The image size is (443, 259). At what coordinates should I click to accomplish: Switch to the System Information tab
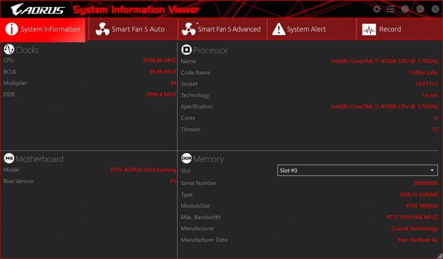43,29
